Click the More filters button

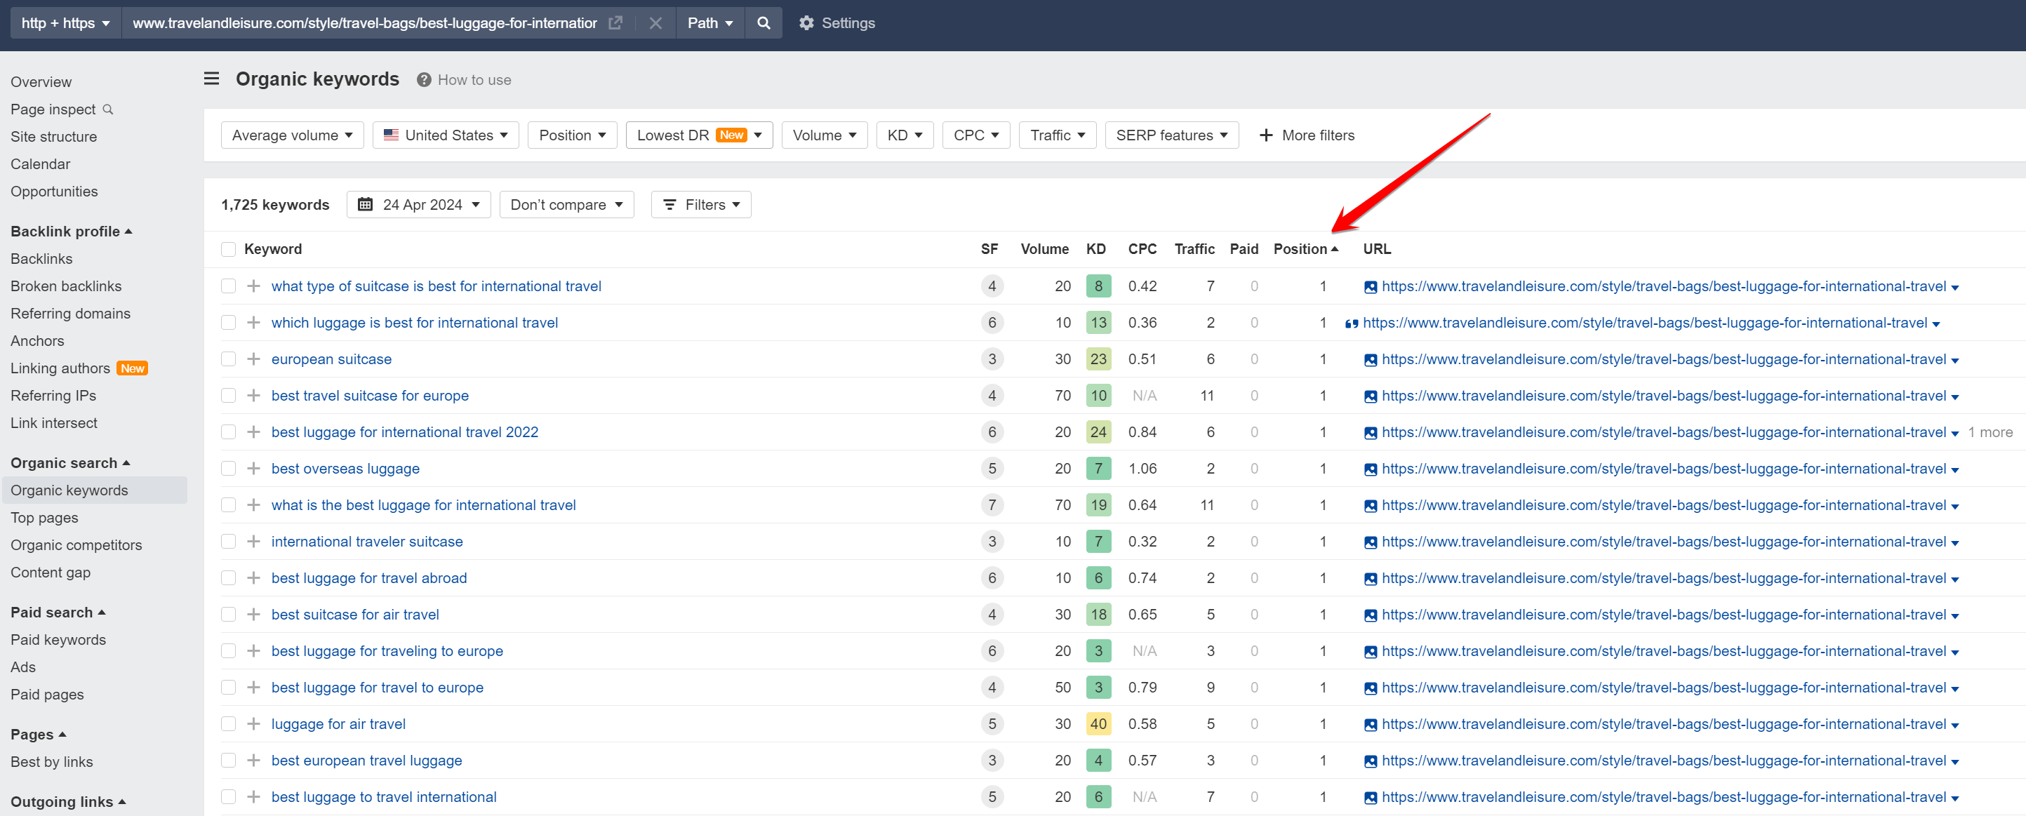coord(1307,135)
